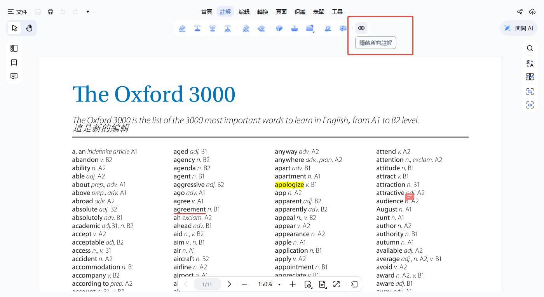Click the yellow highlighted word apologize

click(289, 185)
